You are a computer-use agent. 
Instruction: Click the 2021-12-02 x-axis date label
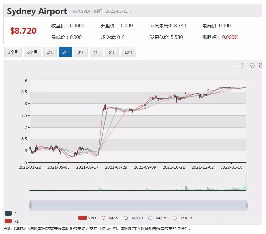tap(203, 167)
